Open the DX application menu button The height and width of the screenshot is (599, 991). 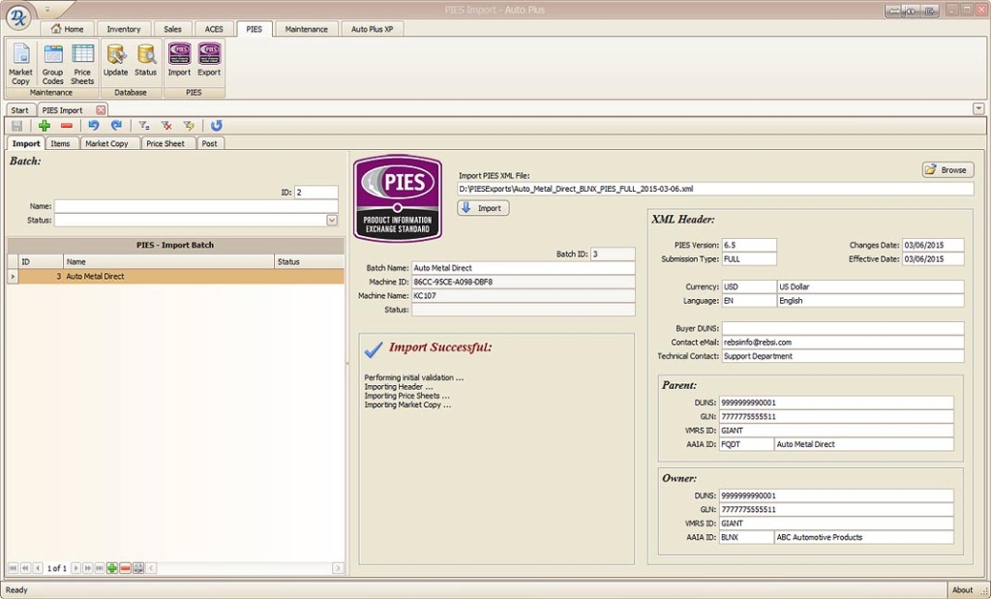tap(18, 17)
